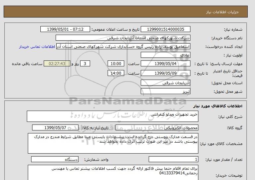Image resolution: width=255 pixels, height=180 pixels.
Task: Click the label شرح کلی نیاز
Action: [230, 117]
